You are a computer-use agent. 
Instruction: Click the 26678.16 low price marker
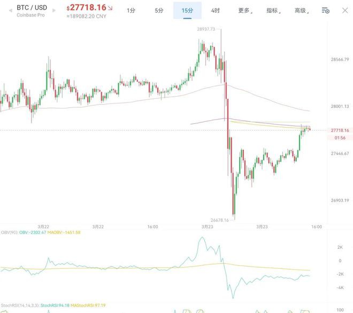point(219,220)
